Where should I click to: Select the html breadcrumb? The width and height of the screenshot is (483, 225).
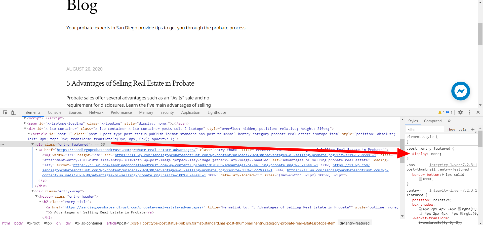point(6,223)
